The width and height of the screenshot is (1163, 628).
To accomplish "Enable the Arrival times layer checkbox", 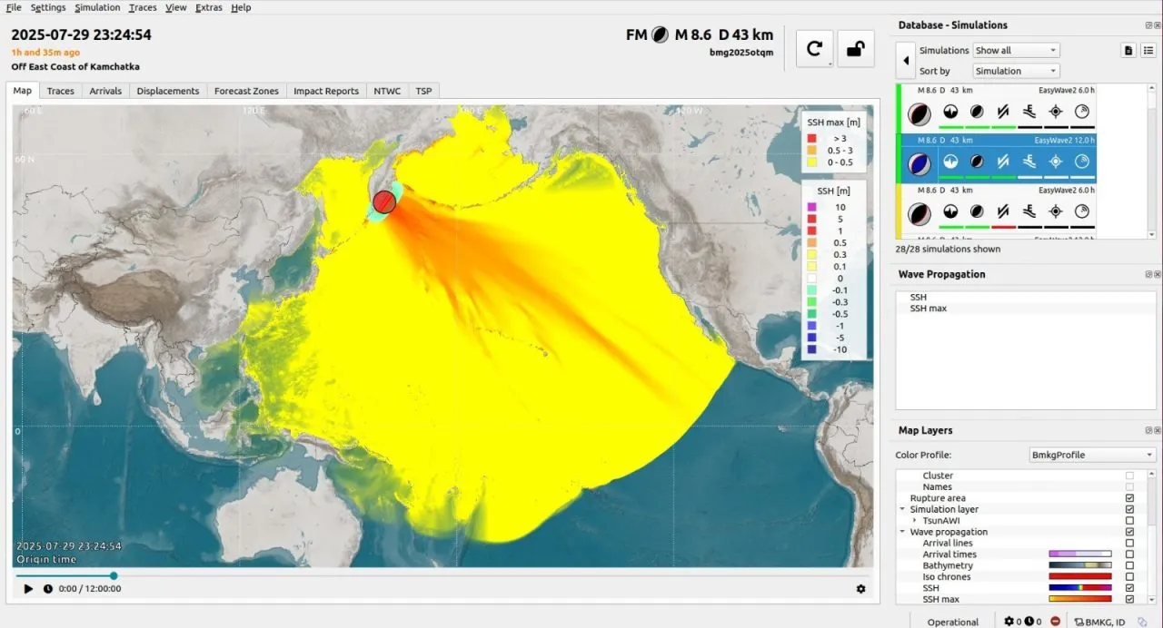I will 1129,554.
